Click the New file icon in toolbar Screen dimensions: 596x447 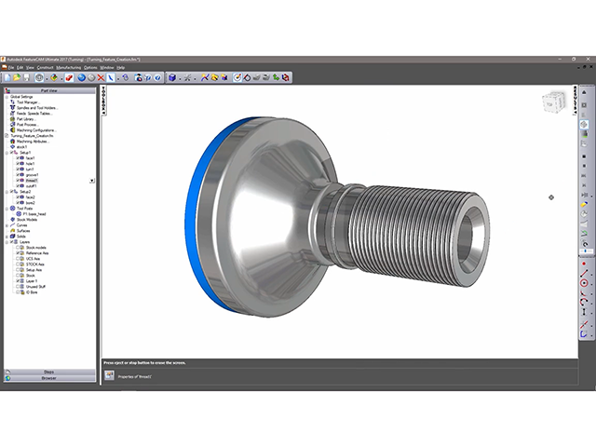[x=9, y=77]
